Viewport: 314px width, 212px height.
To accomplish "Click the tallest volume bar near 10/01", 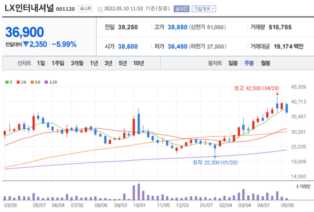I will coord(139,192).
